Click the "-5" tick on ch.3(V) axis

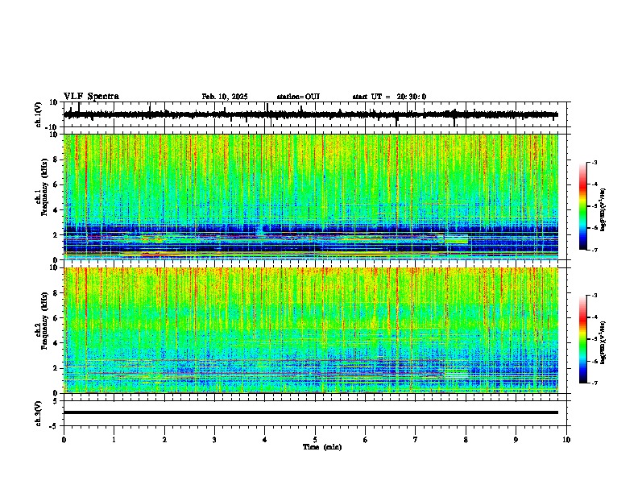(54, 426)
